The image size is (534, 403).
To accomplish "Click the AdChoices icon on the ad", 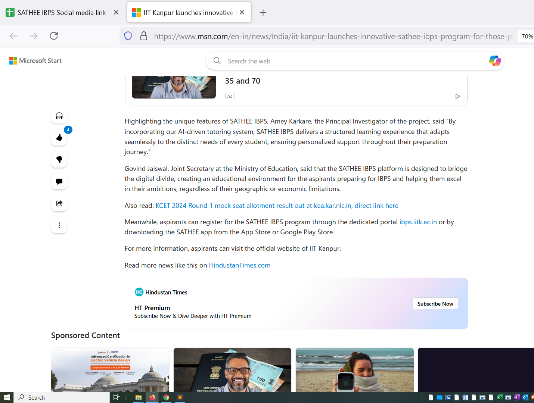I will pyautogui.click(x=457, y=96).
